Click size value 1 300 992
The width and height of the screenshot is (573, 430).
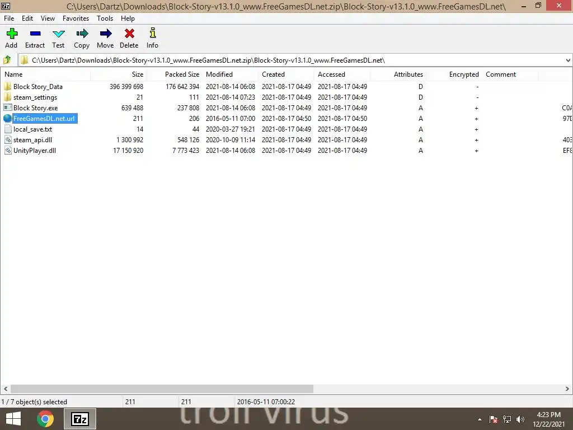coord(130,139)
